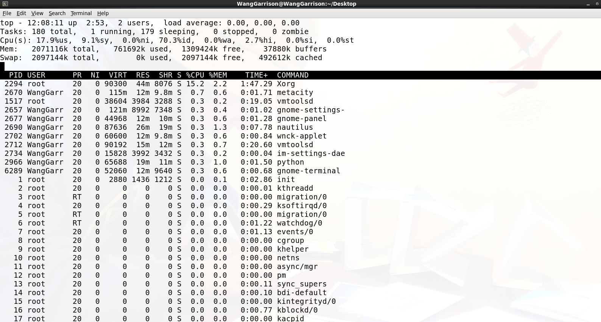The image size is (601, 322).
Task: Click the 1:47.29 time value
Action: [x=257, y=84]
